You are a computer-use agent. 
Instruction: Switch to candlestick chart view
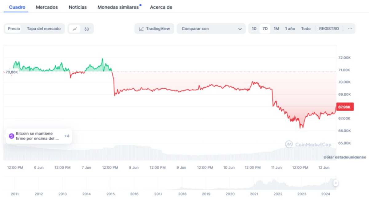pos(87,29)
